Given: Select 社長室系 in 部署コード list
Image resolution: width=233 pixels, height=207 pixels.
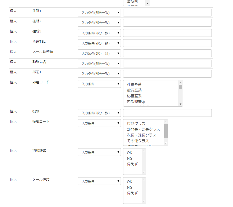Looking at the screenshot, I should tap(134, 84).
